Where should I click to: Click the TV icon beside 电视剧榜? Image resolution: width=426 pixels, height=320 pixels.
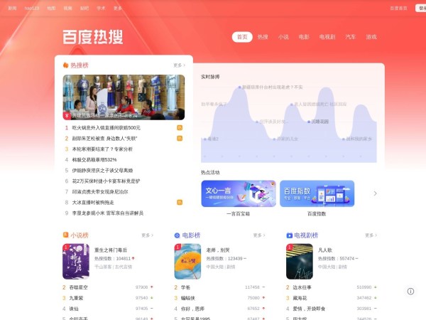[x=289, y=235]
